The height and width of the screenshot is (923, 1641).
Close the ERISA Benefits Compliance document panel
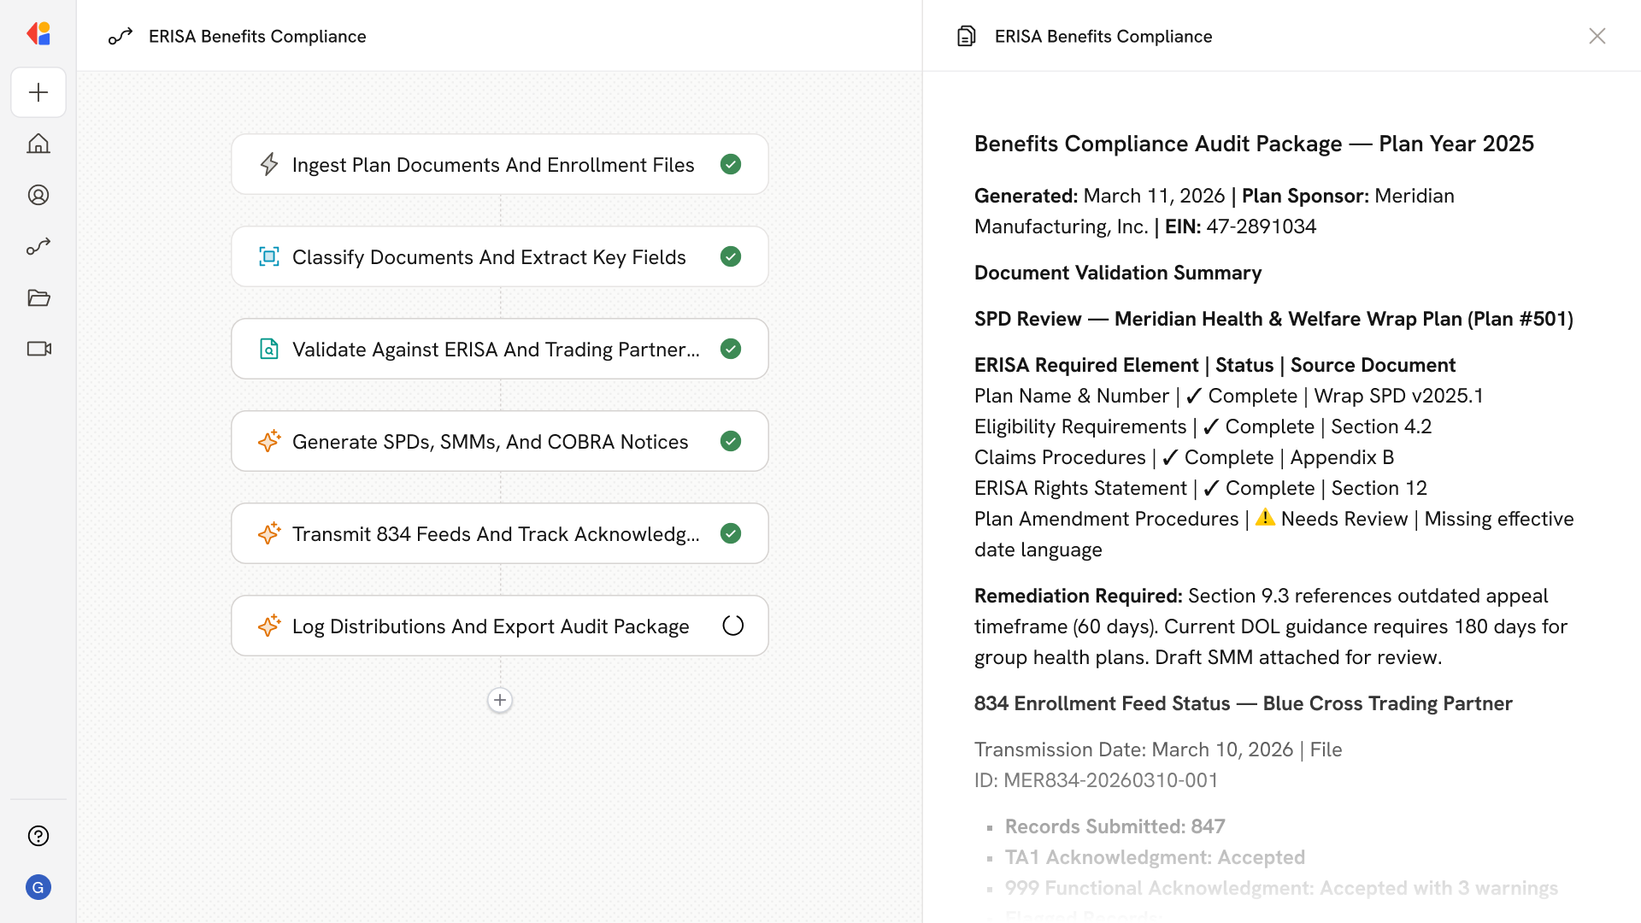[1597, 36]
